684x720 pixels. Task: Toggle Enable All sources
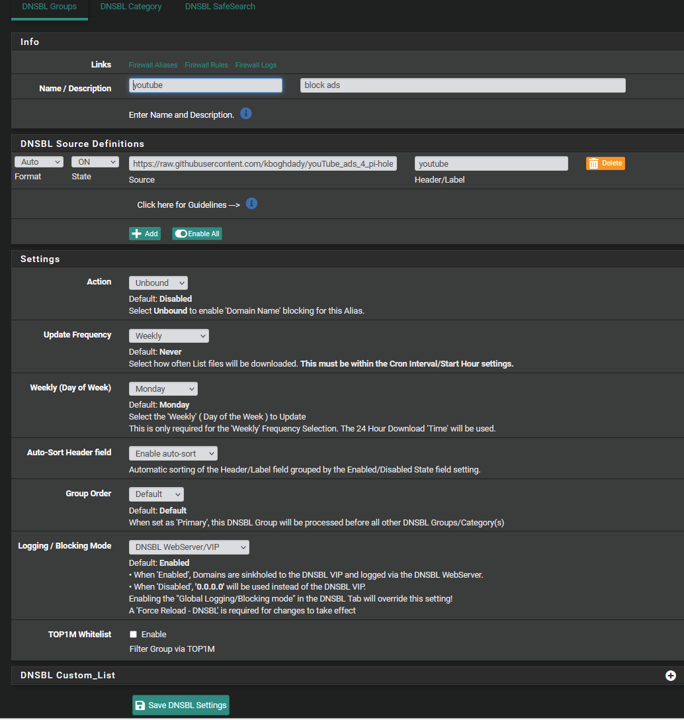click(x=197, y=234)
